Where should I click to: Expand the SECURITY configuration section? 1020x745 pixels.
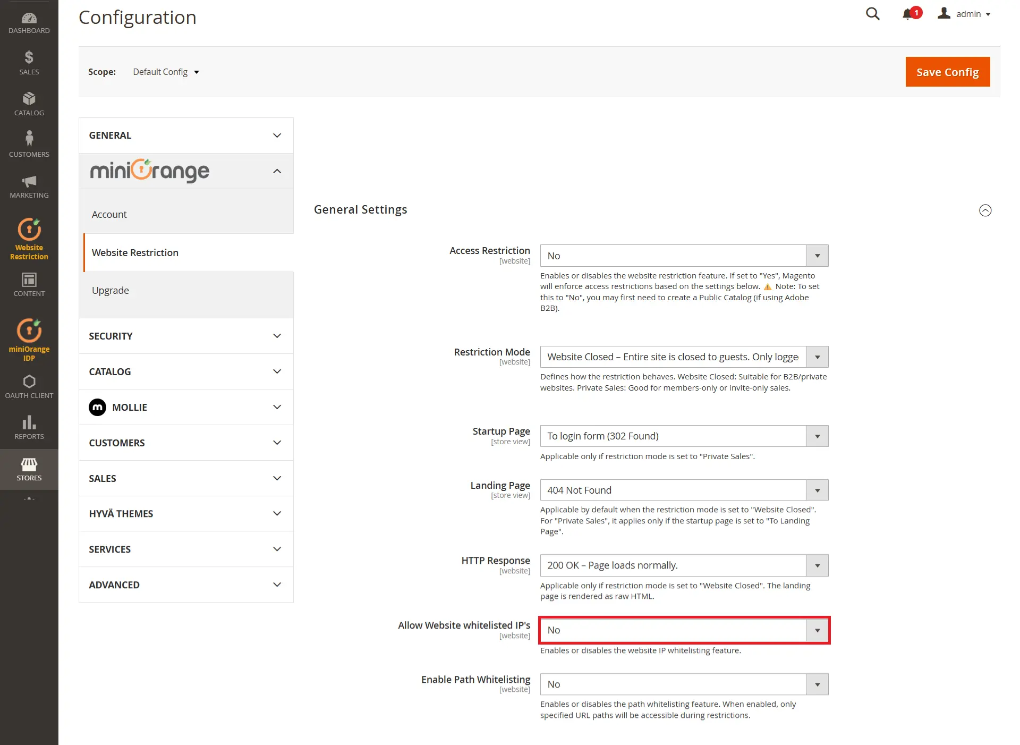[185, 336]
